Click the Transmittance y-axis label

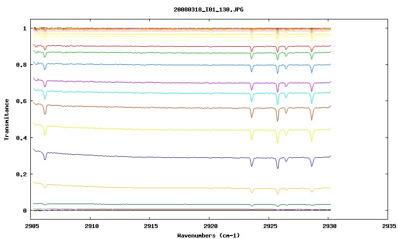pos(6,119)
